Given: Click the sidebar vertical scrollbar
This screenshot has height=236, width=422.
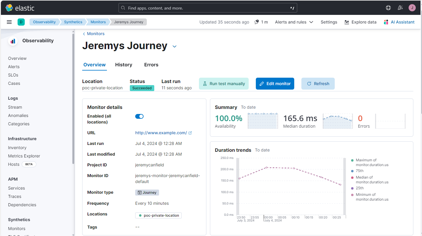Looking at the screenshot, I should tap(74, 99).
